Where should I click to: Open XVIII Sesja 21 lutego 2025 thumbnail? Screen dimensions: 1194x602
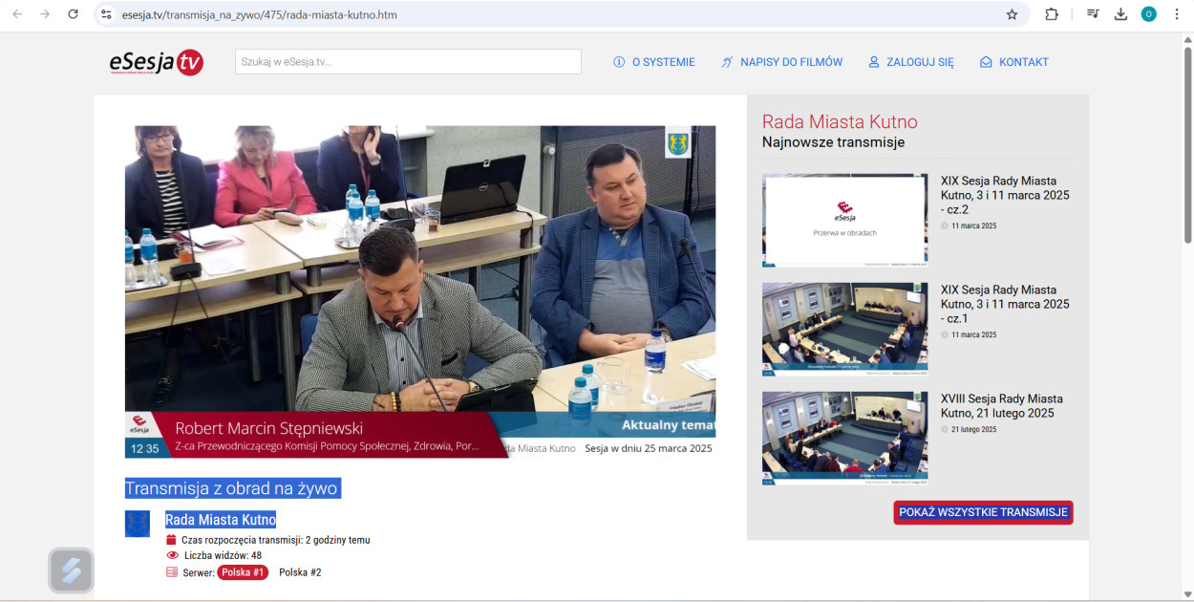[x=844, y=438]
